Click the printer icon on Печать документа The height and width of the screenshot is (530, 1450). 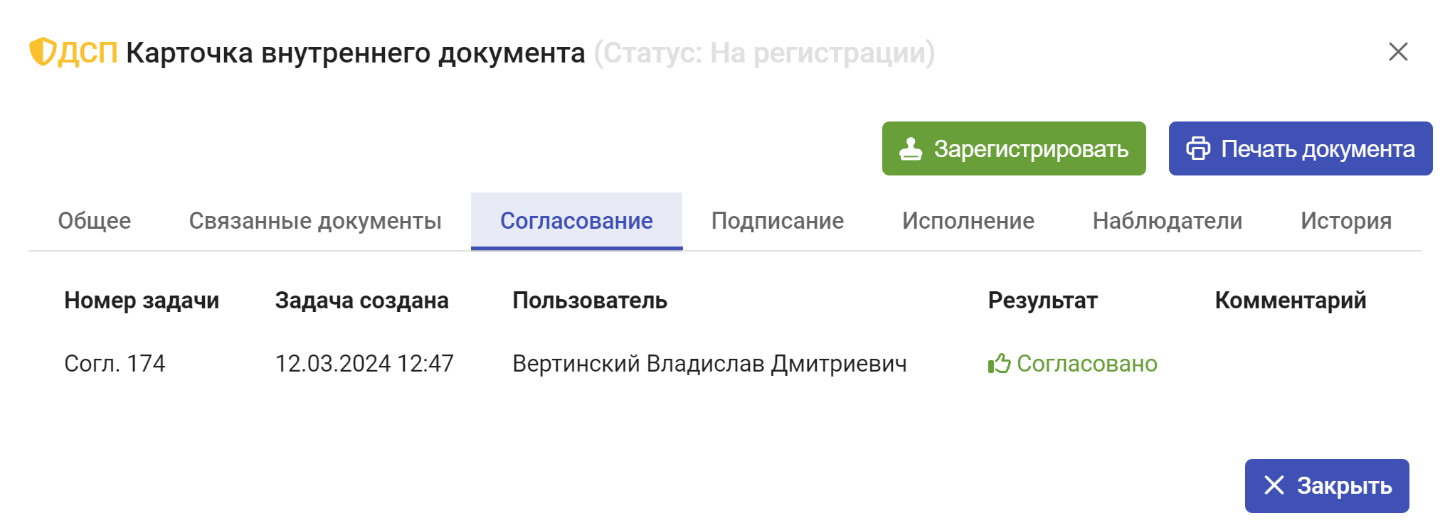point(1197,148)
